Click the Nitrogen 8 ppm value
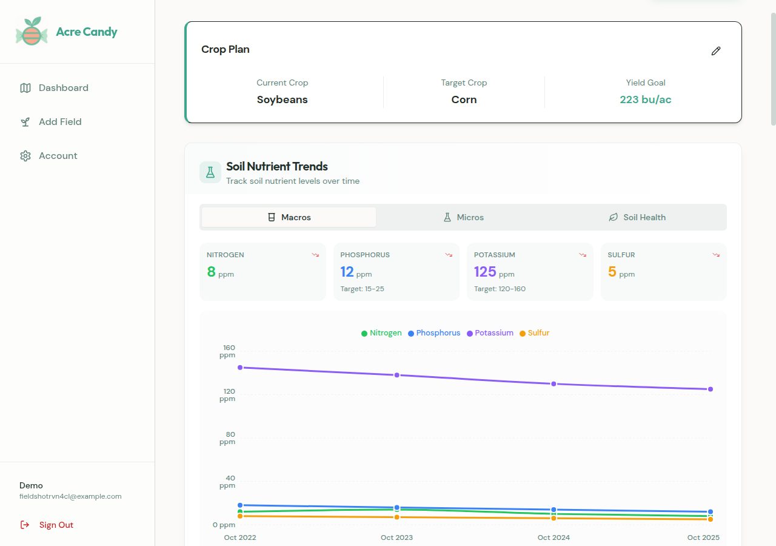Screen dimensions: 776x546 coord(220,272)
